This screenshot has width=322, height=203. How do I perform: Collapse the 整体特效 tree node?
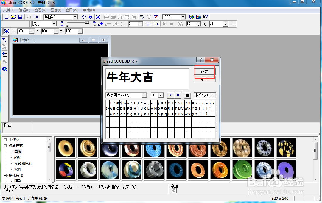(5, 175)
